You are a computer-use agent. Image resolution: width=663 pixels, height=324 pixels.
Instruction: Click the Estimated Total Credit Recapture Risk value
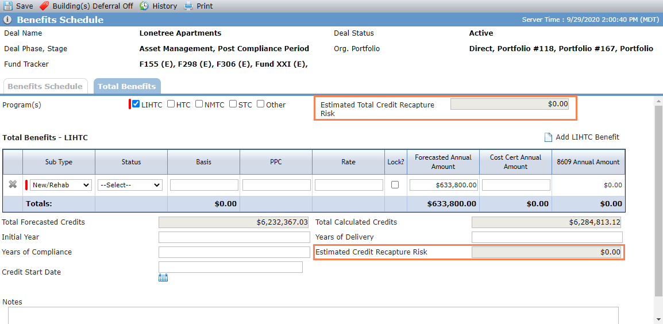click(510, 104)
